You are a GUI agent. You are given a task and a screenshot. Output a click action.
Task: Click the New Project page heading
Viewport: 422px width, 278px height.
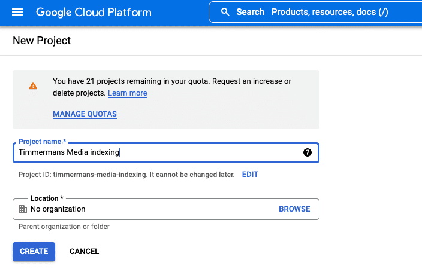pyautogui.click(x=42, y=41)
